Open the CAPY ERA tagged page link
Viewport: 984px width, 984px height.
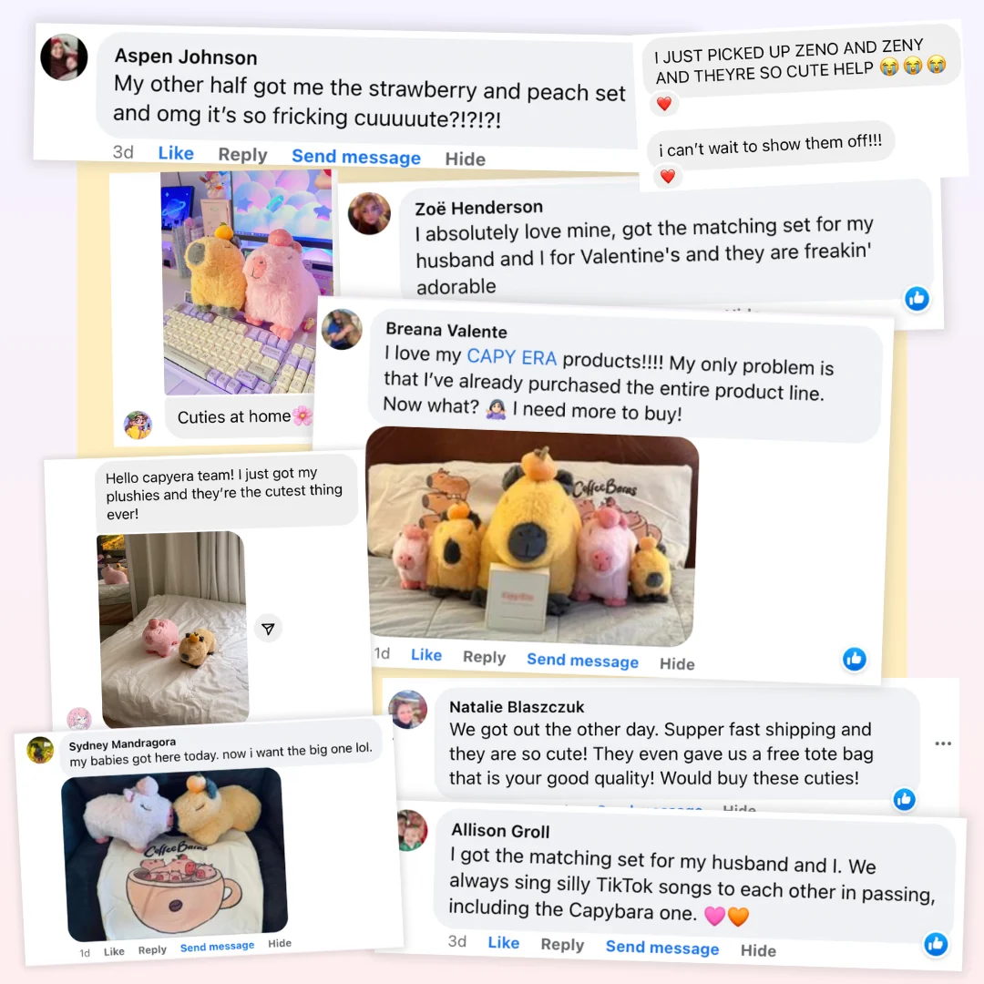coord(511,357)
